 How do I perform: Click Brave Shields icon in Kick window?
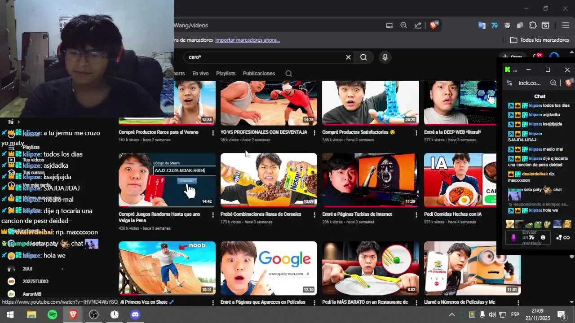tap(568, 83)
